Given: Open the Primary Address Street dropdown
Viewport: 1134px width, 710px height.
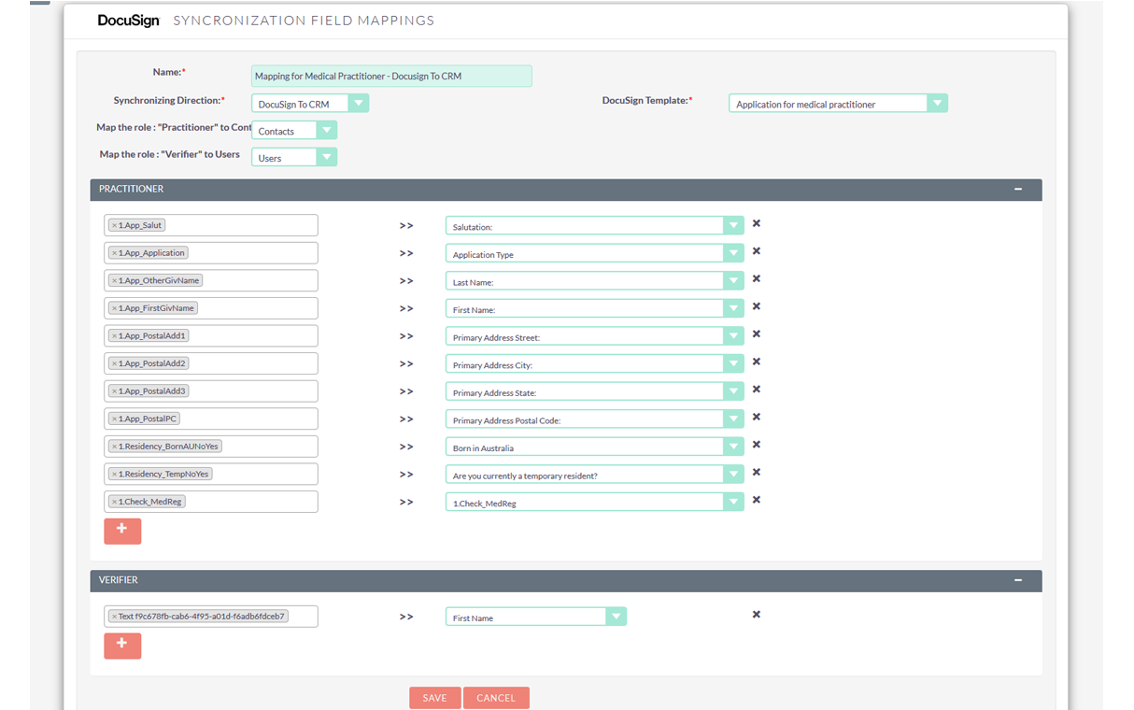Looking at the screenshot, I should pyautogui.click(x=595, y=336).
